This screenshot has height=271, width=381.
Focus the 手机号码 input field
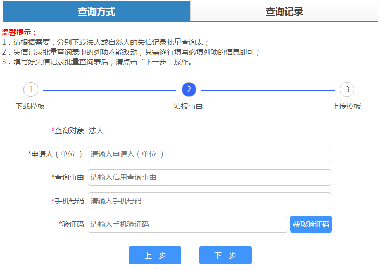(209, 201)
